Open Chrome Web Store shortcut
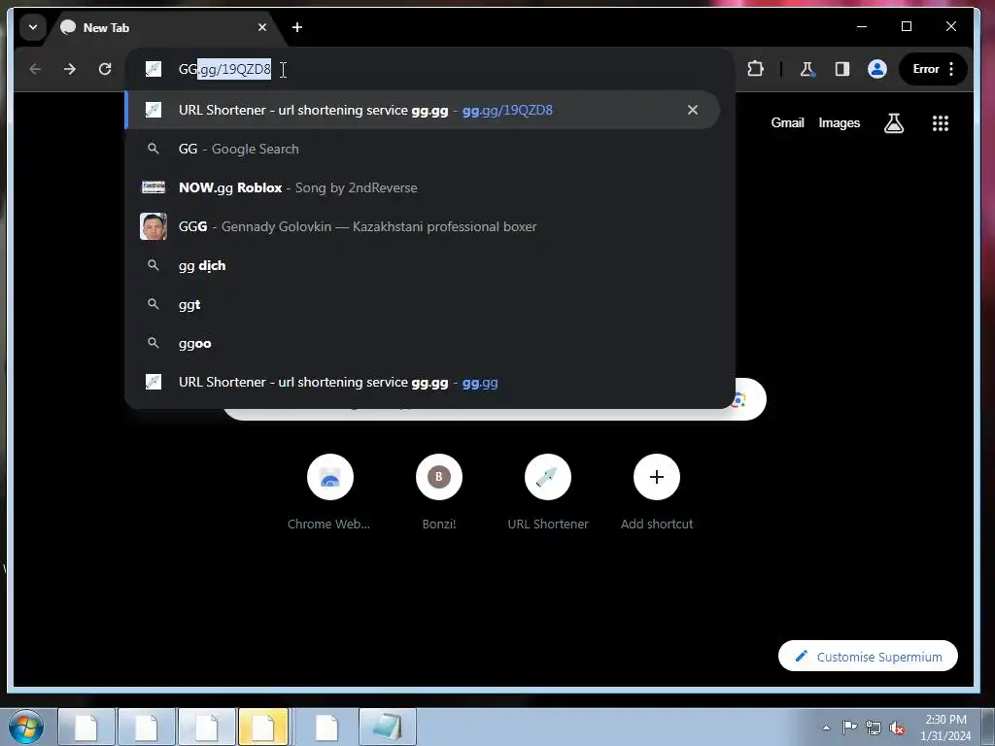 point(329,492)
